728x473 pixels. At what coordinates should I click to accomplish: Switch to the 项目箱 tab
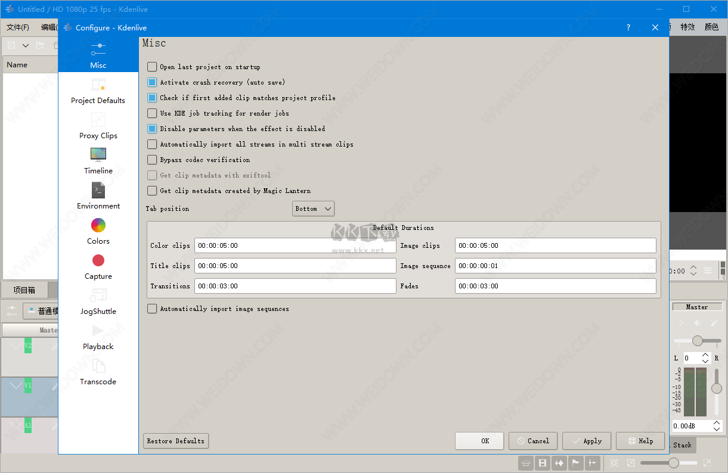coord(24,290)
